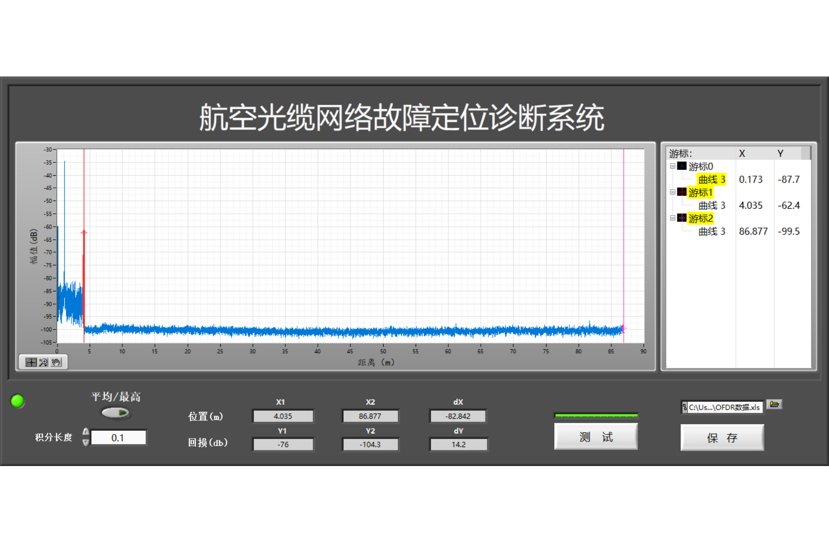
Task: Select the highlighted 曲线 3 row under 游标0
Action: [x=711, y=179]
